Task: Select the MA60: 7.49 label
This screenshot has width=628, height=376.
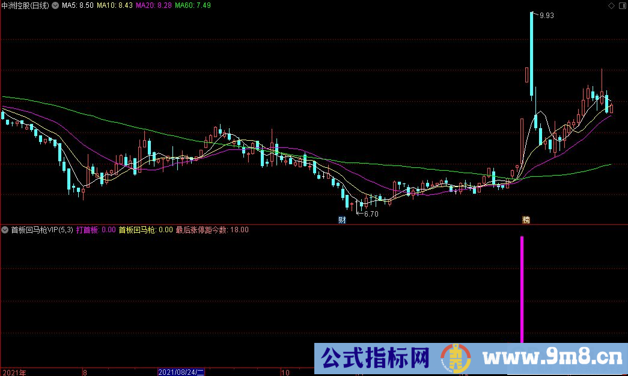Action: (193, 5)
